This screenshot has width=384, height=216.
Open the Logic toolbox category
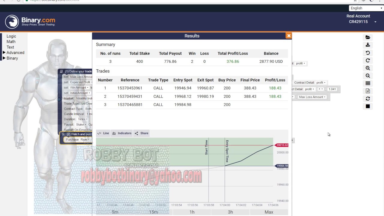pos(11,36)
